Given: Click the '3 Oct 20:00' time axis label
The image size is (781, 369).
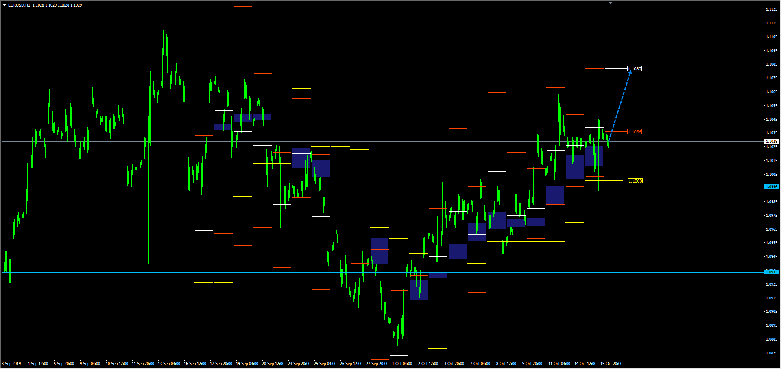Looking at the screenshot, I should coord(454,364).
